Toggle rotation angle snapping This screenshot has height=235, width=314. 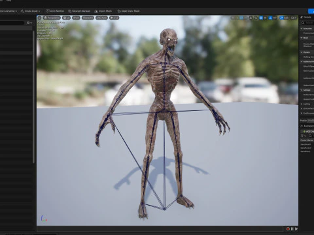270,18
